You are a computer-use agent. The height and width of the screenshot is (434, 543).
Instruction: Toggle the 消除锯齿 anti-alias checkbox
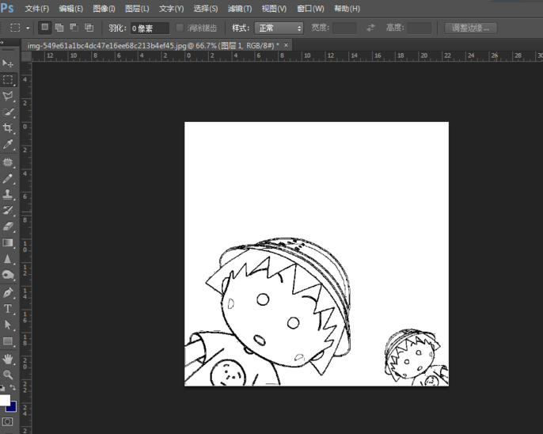(180, 28)
